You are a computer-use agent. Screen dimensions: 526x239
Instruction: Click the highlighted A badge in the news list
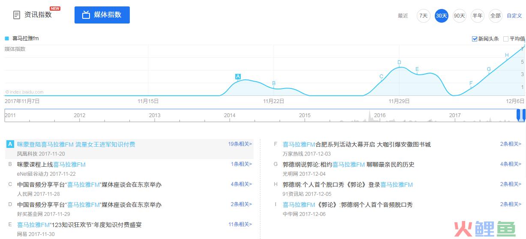(10, 145)
